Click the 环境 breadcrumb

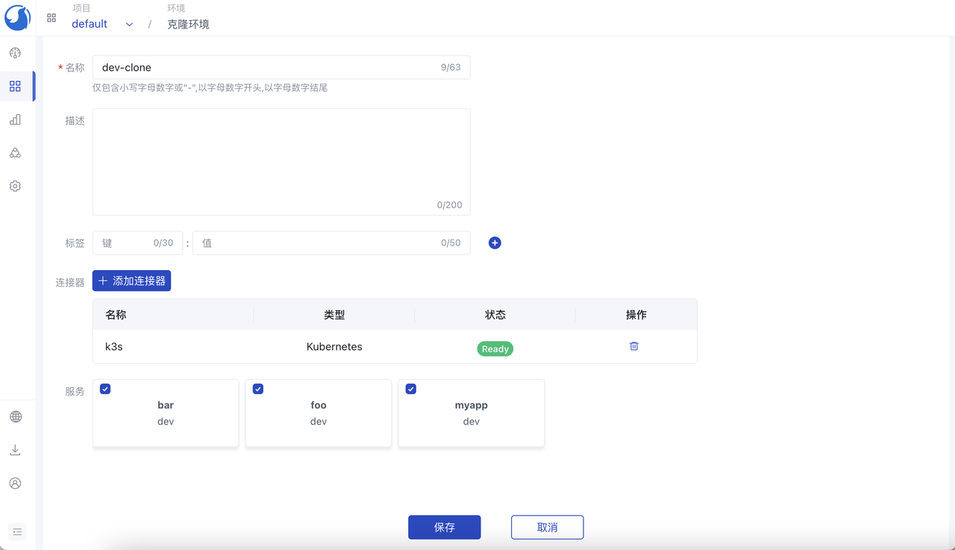[x=176, y=8]
